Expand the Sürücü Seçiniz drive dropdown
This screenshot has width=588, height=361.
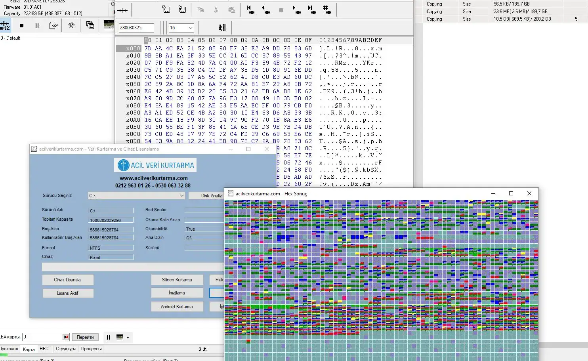(x=181, y=196)
